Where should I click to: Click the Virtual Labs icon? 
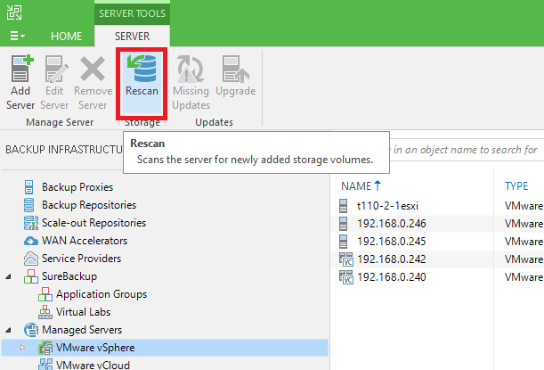(45, 312)
